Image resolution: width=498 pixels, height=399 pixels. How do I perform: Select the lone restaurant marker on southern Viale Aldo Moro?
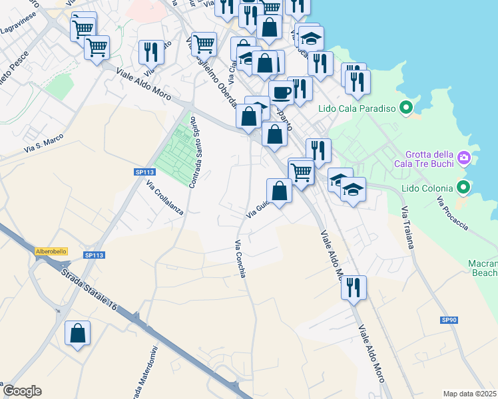[354, 288]
